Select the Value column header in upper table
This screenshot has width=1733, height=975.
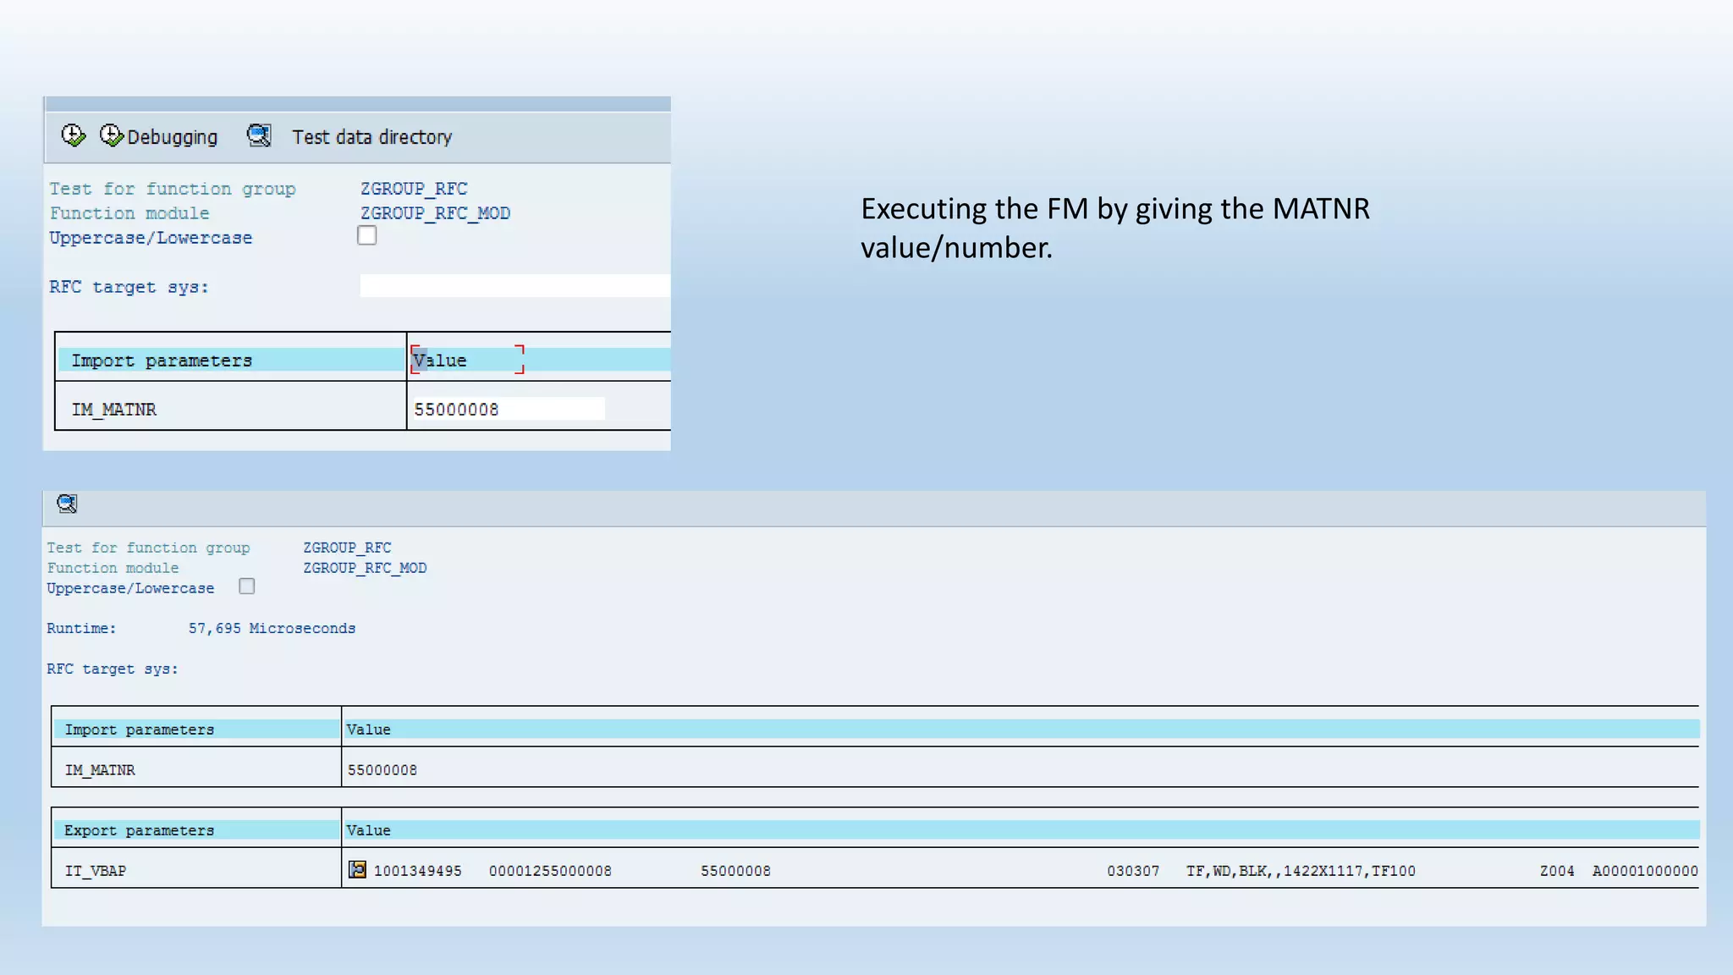440,360
